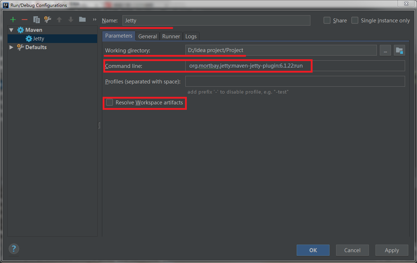Click the Maven gear icon in the tree

pos(21,30)
